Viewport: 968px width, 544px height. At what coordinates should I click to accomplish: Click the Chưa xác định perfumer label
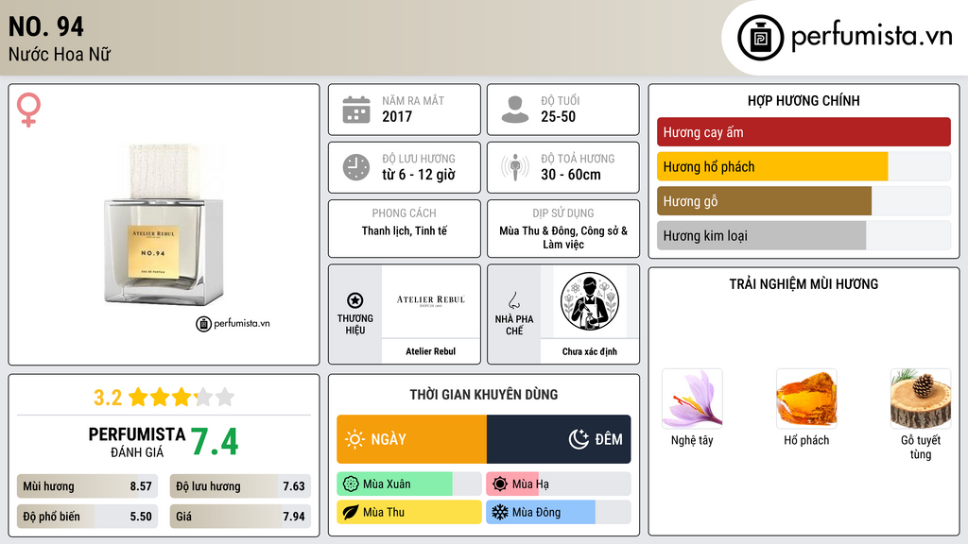(590, 351)
